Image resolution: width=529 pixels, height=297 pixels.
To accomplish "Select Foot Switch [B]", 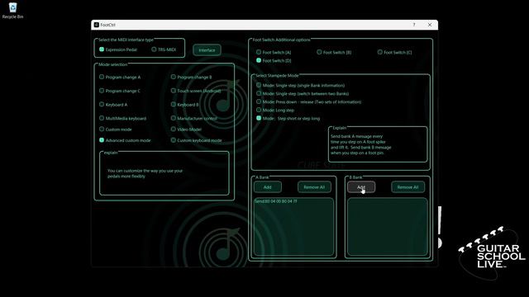I will tap(334, 53).
